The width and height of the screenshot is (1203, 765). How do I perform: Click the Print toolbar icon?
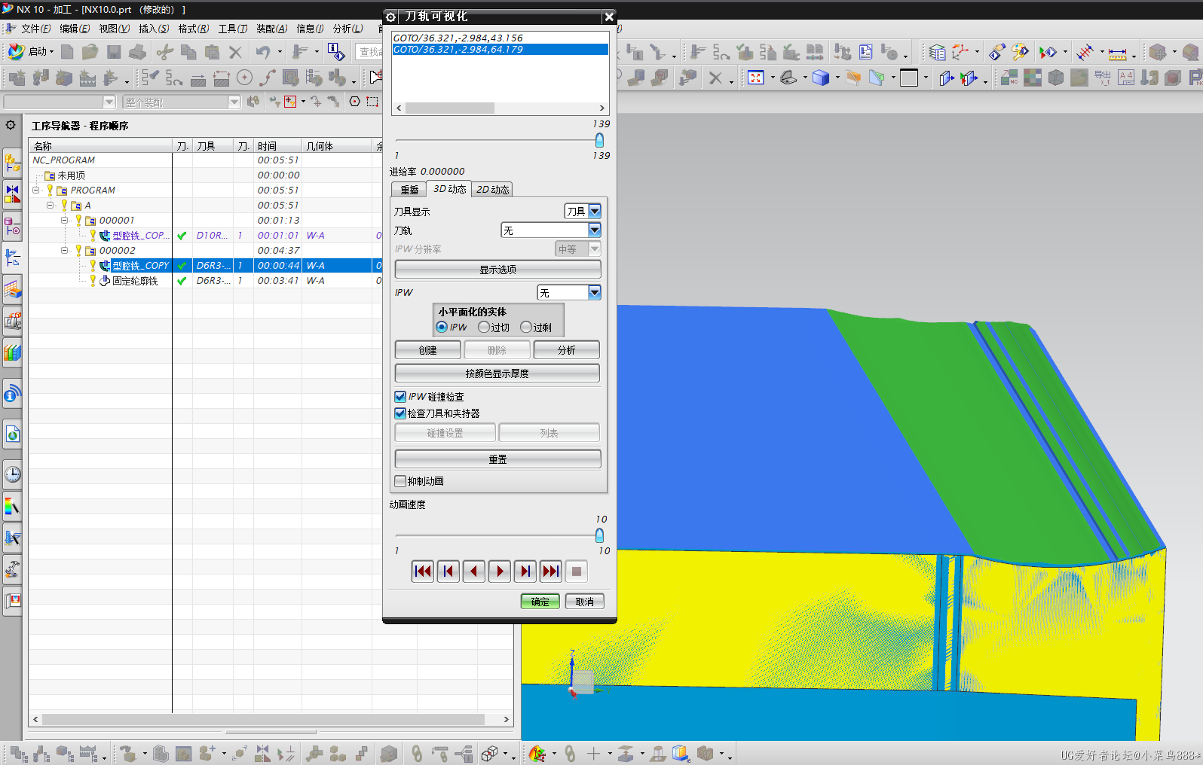[137, 51]
